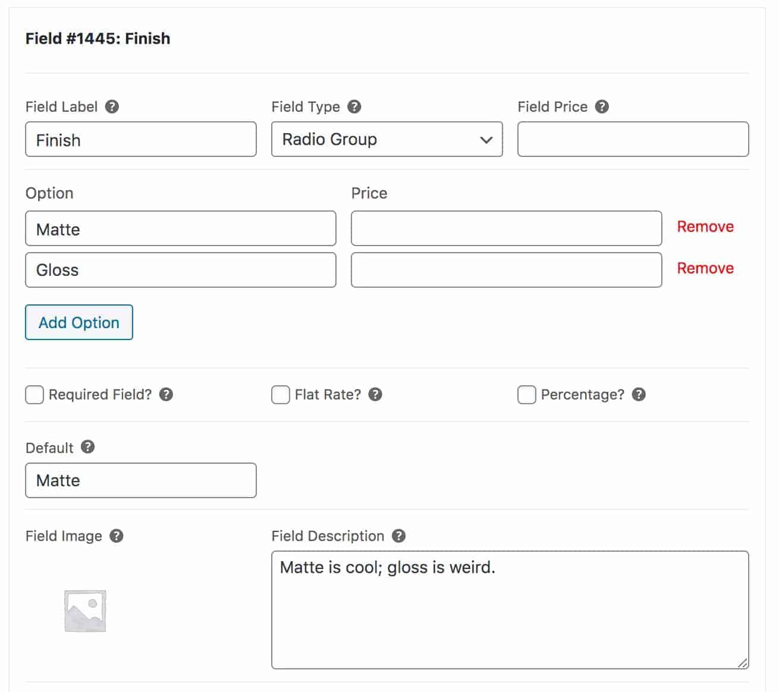Click the 'Price' column label
Image resolution: width=779 pixels, height=692 pixels.
point(369,193)
